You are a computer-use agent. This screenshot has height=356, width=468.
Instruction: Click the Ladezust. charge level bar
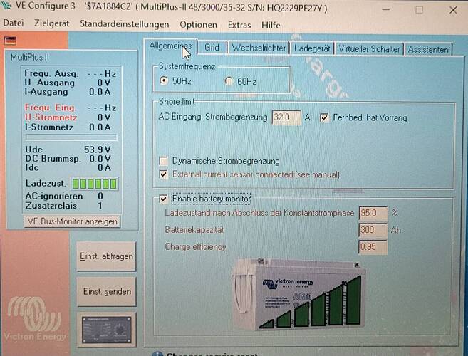(94, 184)
